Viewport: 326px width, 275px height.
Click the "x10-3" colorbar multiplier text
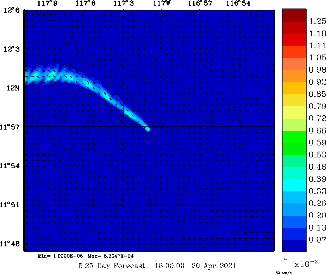(x=306, y=264)
